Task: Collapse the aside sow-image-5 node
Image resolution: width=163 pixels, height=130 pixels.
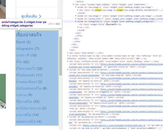Action: [x=76, y=7]
